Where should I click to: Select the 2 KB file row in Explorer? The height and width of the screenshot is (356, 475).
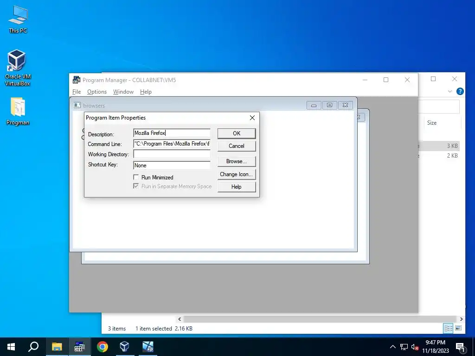click(x=439, y=156)
